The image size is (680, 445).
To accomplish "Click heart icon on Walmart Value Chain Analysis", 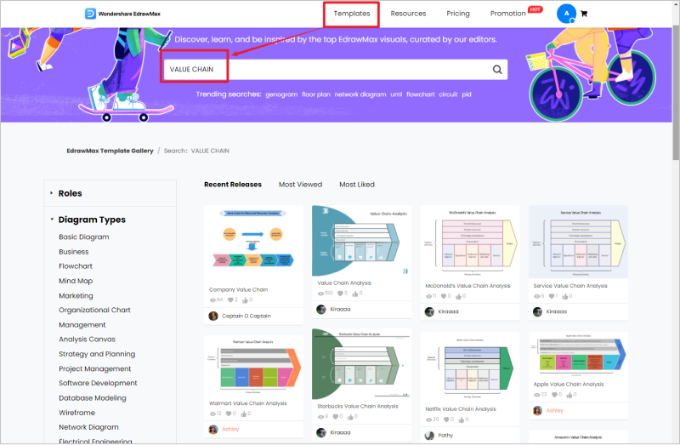I will click(229, 414).
